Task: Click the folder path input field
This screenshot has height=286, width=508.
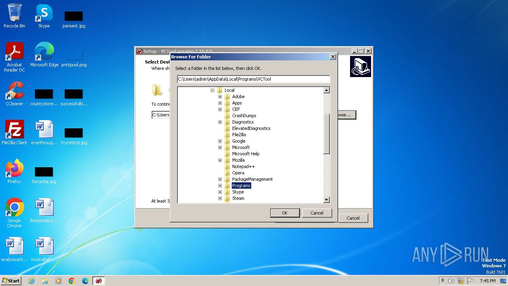Action: [x=254, y=79]
